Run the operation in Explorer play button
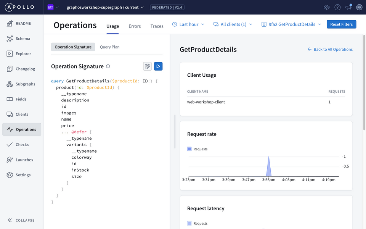366x229 pixels. coord(158,66)
